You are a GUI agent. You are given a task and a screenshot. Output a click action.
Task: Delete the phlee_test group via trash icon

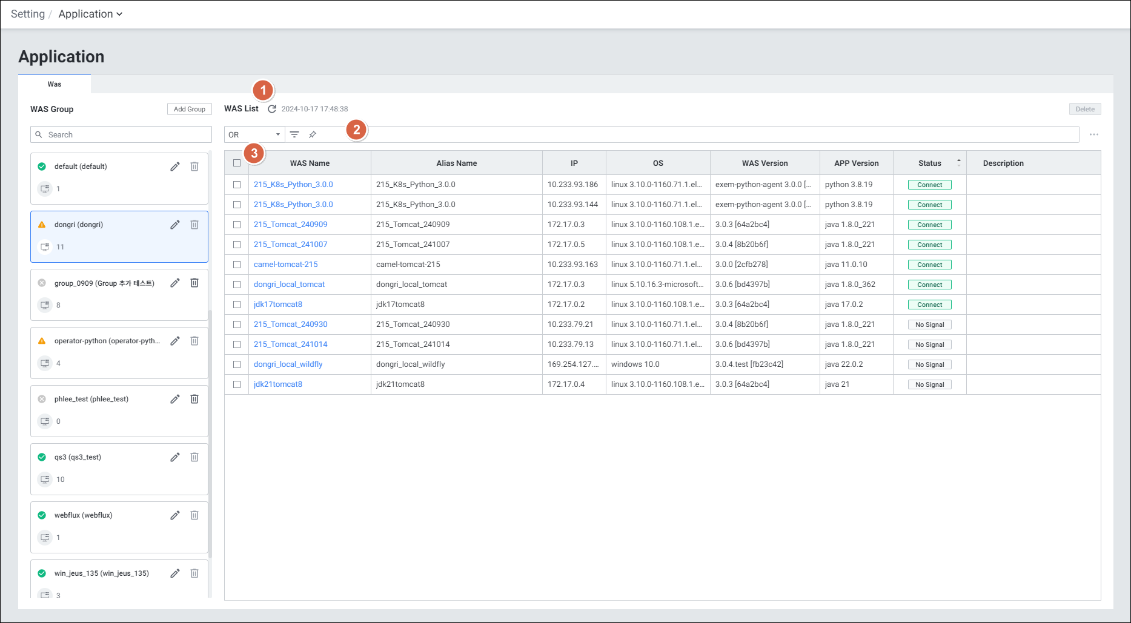click(194, 399)
